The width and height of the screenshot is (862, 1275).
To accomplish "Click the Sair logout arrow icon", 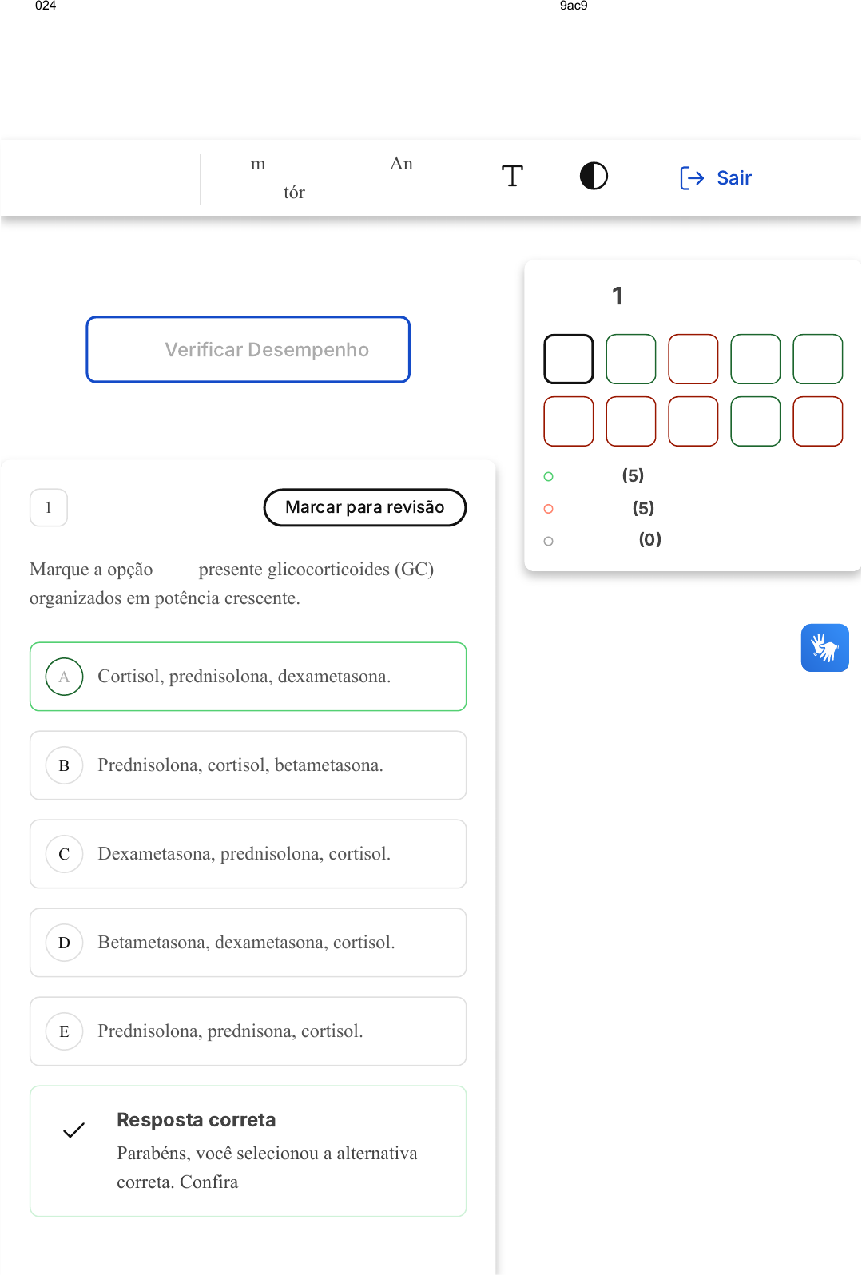I will pos(691,177).
